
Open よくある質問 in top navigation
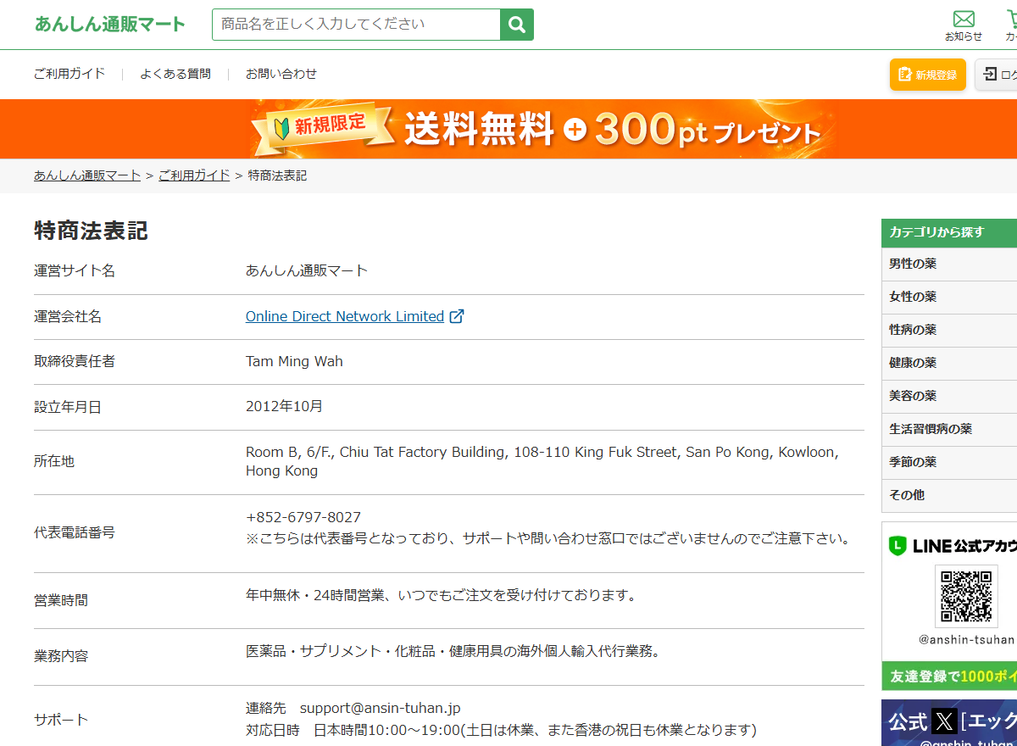click(x=175, y=74)
